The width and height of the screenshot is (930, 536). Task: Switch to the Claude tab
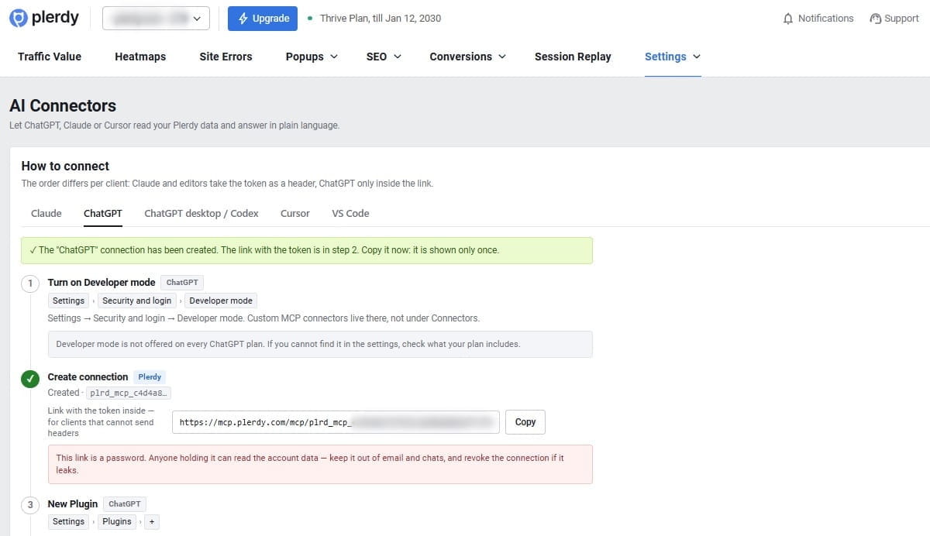pyautogui.click(x=46, y=213)
